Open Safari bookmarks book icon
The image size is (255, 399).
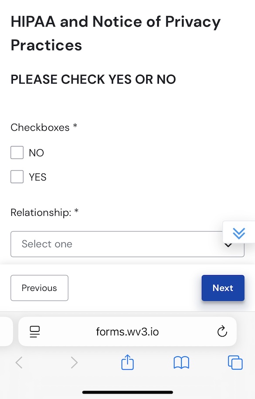pyautogui.click(x=181, y=362)
